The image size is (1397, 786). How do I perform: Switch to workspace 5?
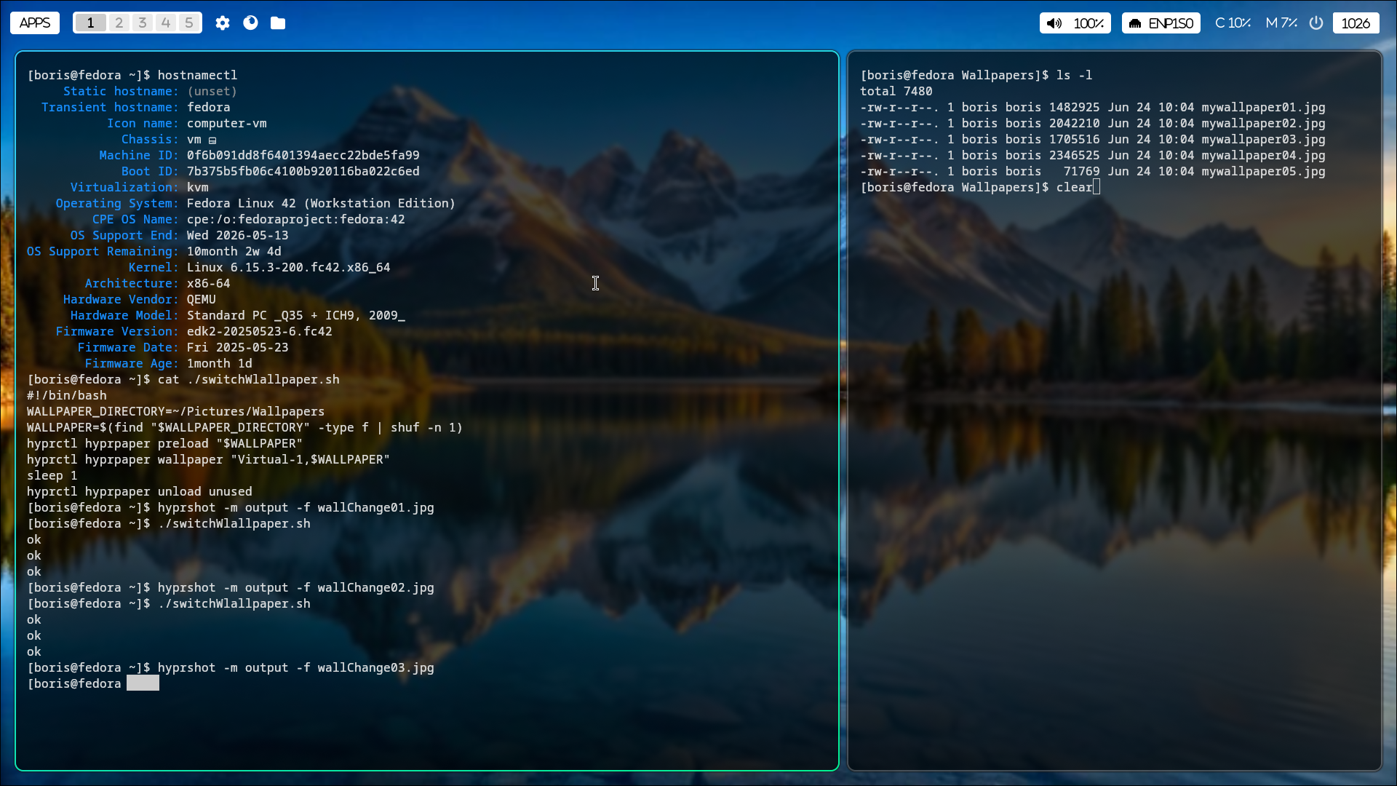click(189, 23)
